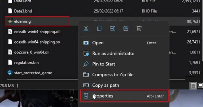Choose Pin to Start
This screenshot has height=107, width=203.
click(124, 64)
